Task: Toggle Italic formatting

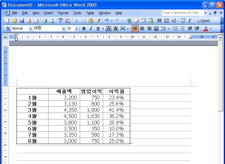Action: coord(91,29)
